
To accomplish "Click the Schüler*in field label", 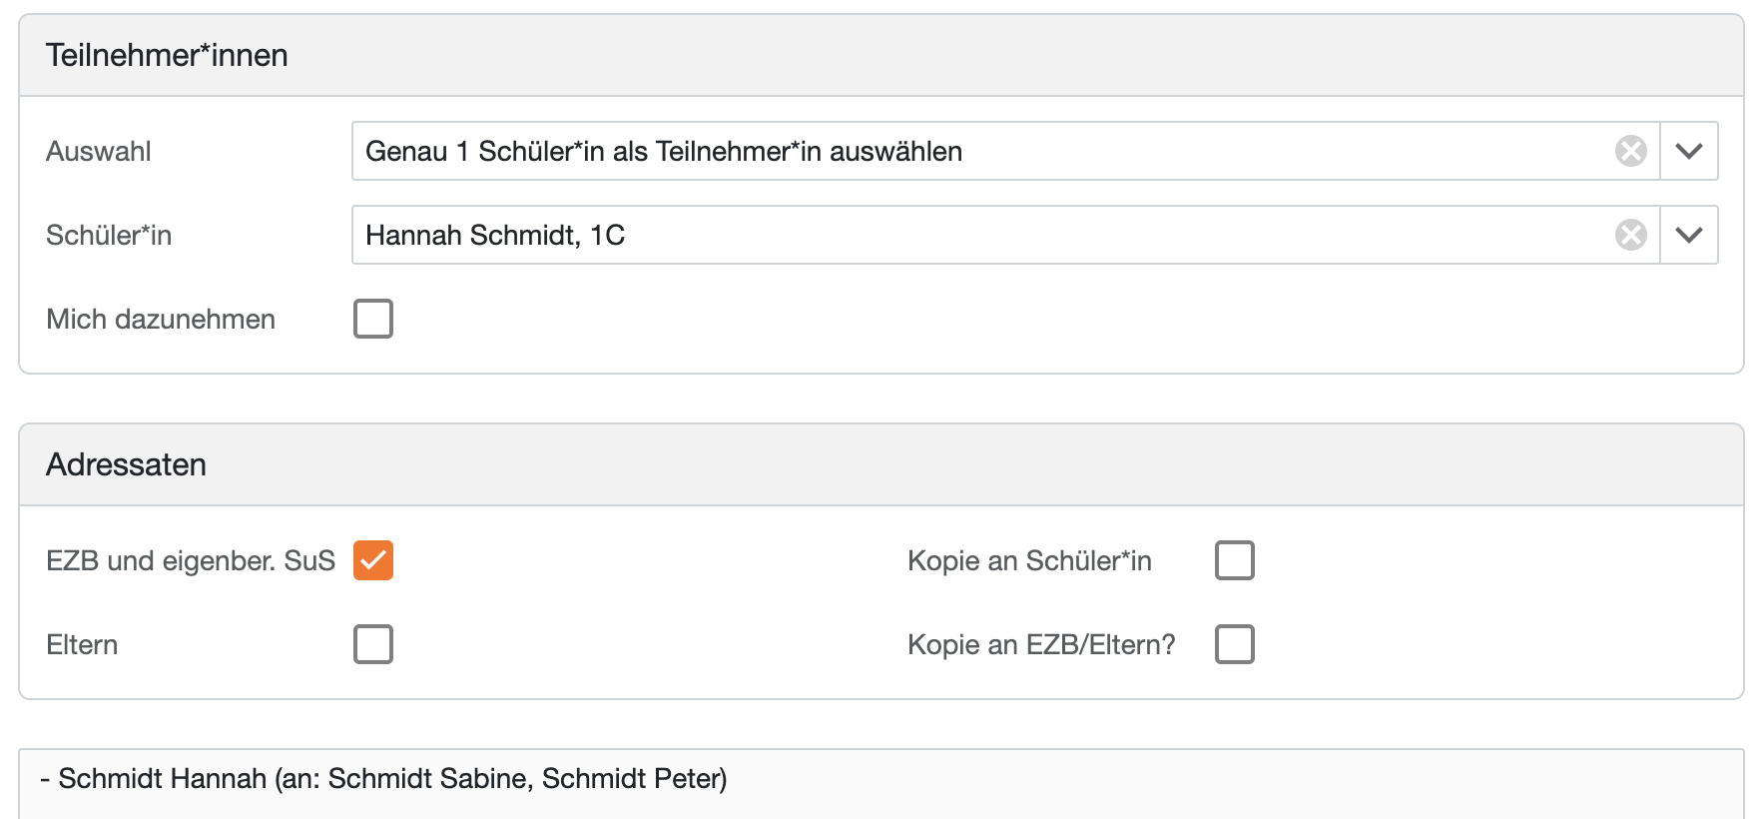I will click(x=109, y=235).
